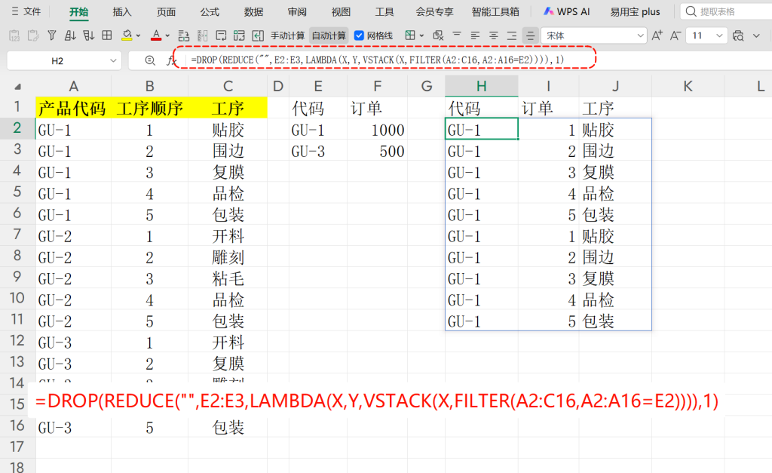Viewport: 772px width, 473px height.
Task: Expand the toolbar overflow chevron
Action: pyautogui.click(x=757, y=35)
